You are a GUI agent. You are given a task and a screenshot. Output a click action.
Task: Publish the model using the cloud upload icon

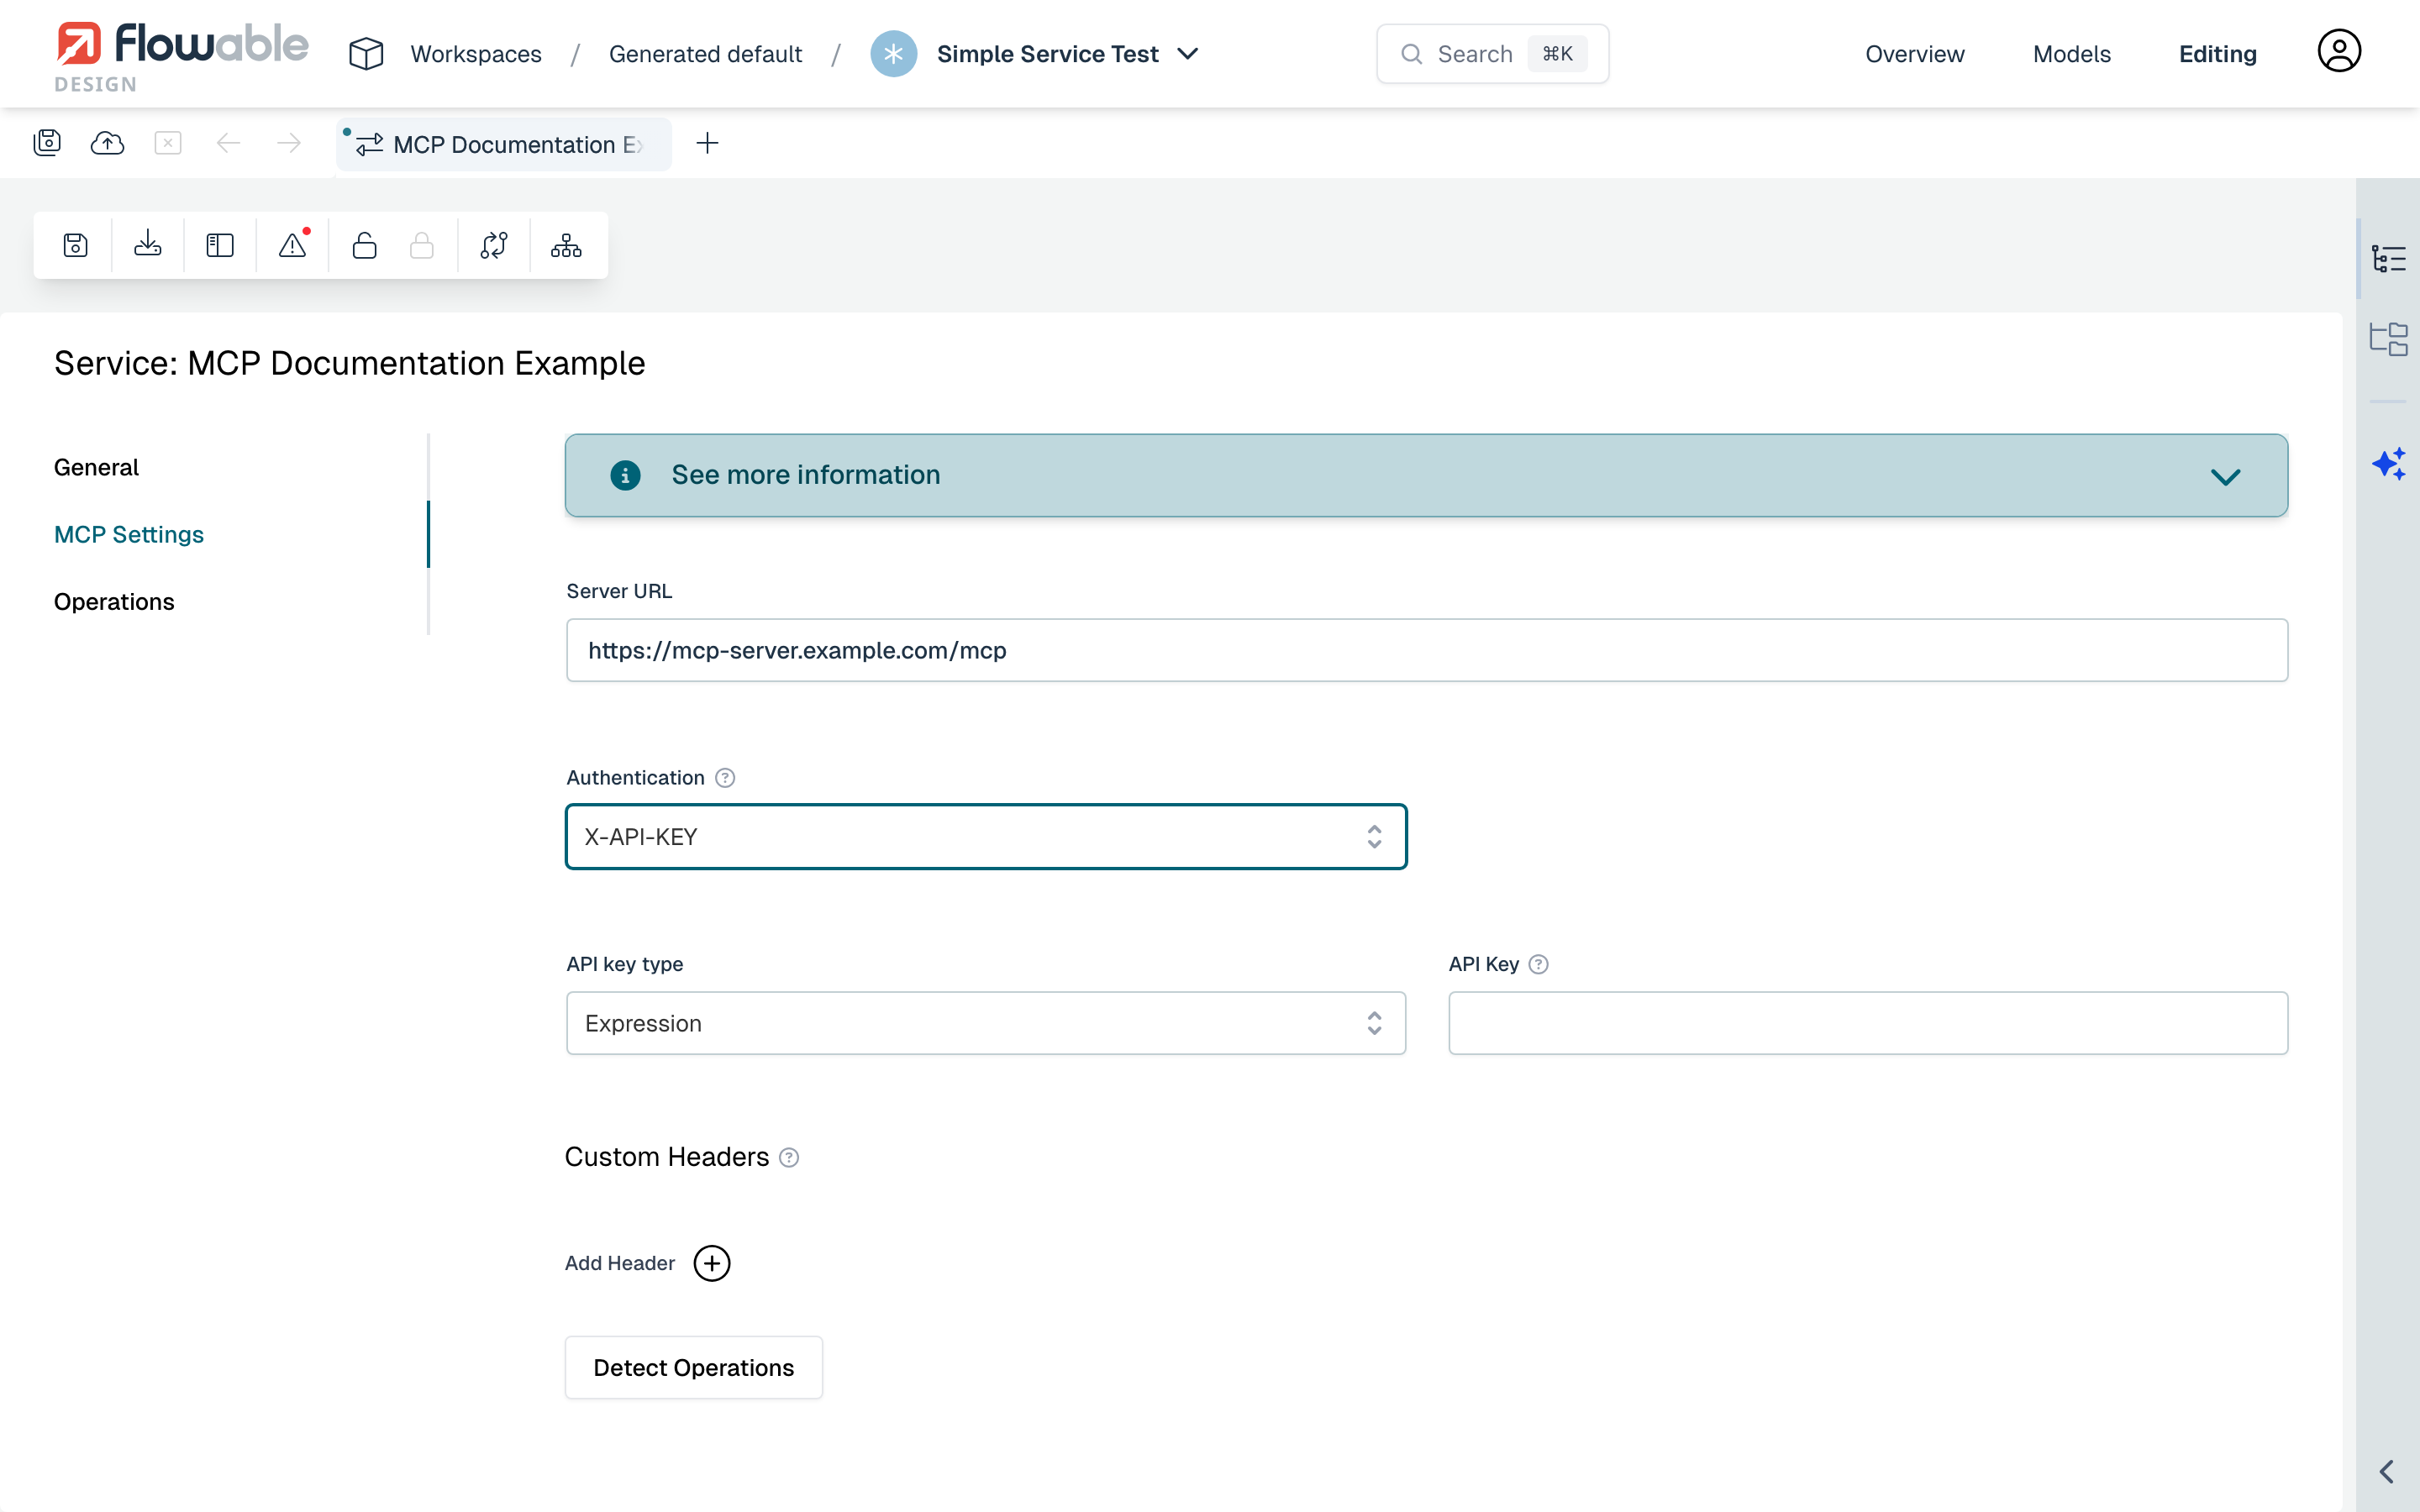(107, 142)
